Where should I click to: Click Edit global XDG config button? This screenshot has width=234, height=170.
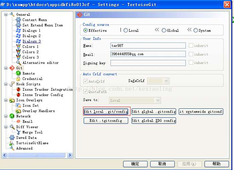pos(154,121)
